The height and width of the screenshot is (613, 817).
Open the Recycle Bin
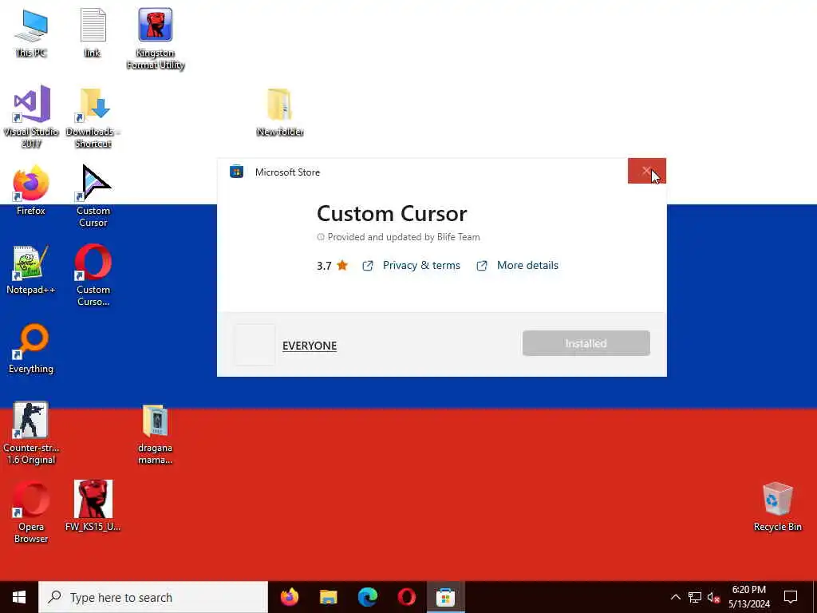pyautogui.click(x=777, y=507)
